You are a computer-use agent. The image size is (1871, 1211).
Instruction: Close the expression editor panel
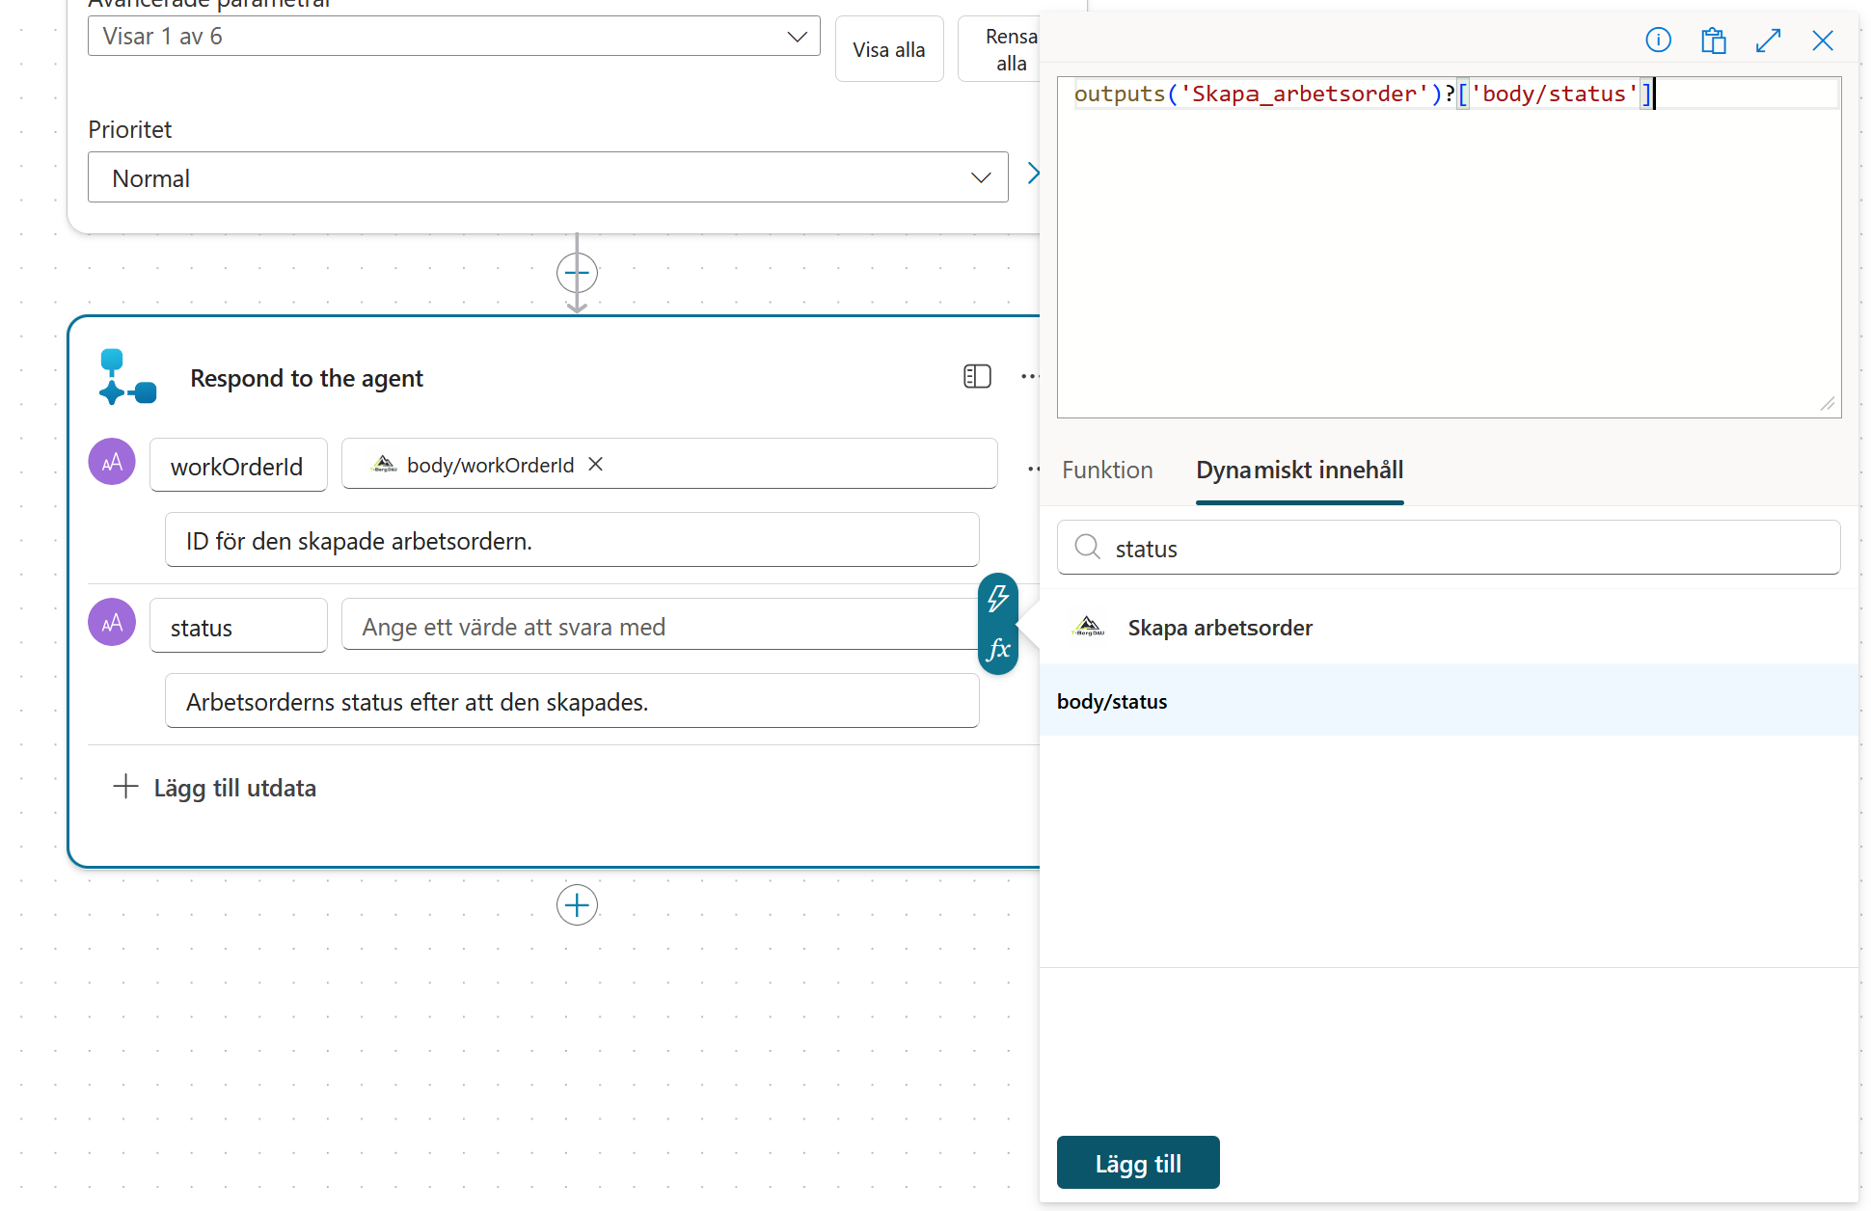tap(1823, 40)
